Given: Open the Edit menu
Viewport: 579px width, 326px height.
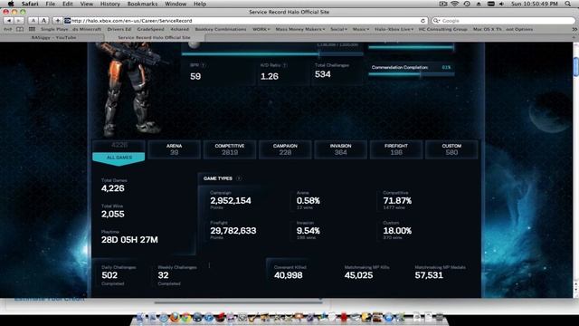Looking at the screenshot, I should point(68,4).
